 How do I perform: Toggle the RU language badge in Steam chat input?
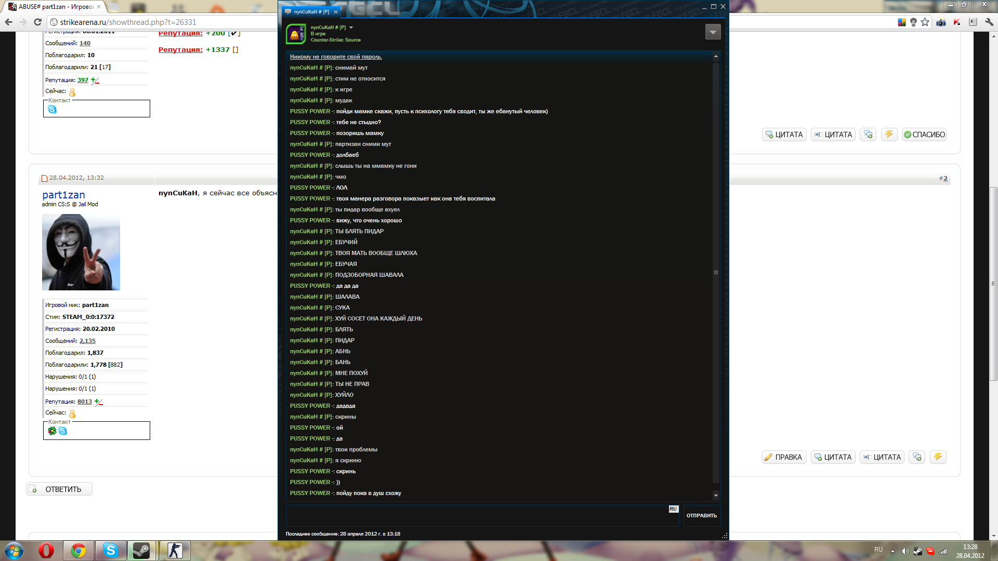coord(673,509)
